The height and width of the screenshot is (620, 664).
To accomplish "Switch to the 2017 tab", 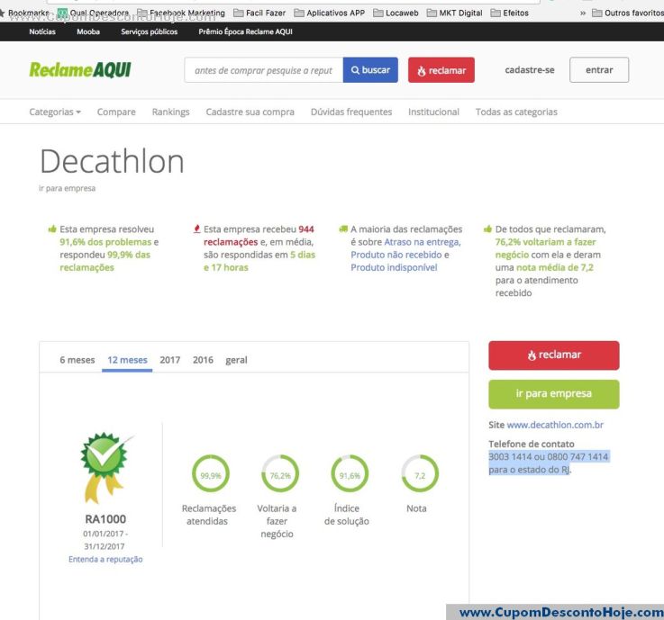I will pos(169,360).
